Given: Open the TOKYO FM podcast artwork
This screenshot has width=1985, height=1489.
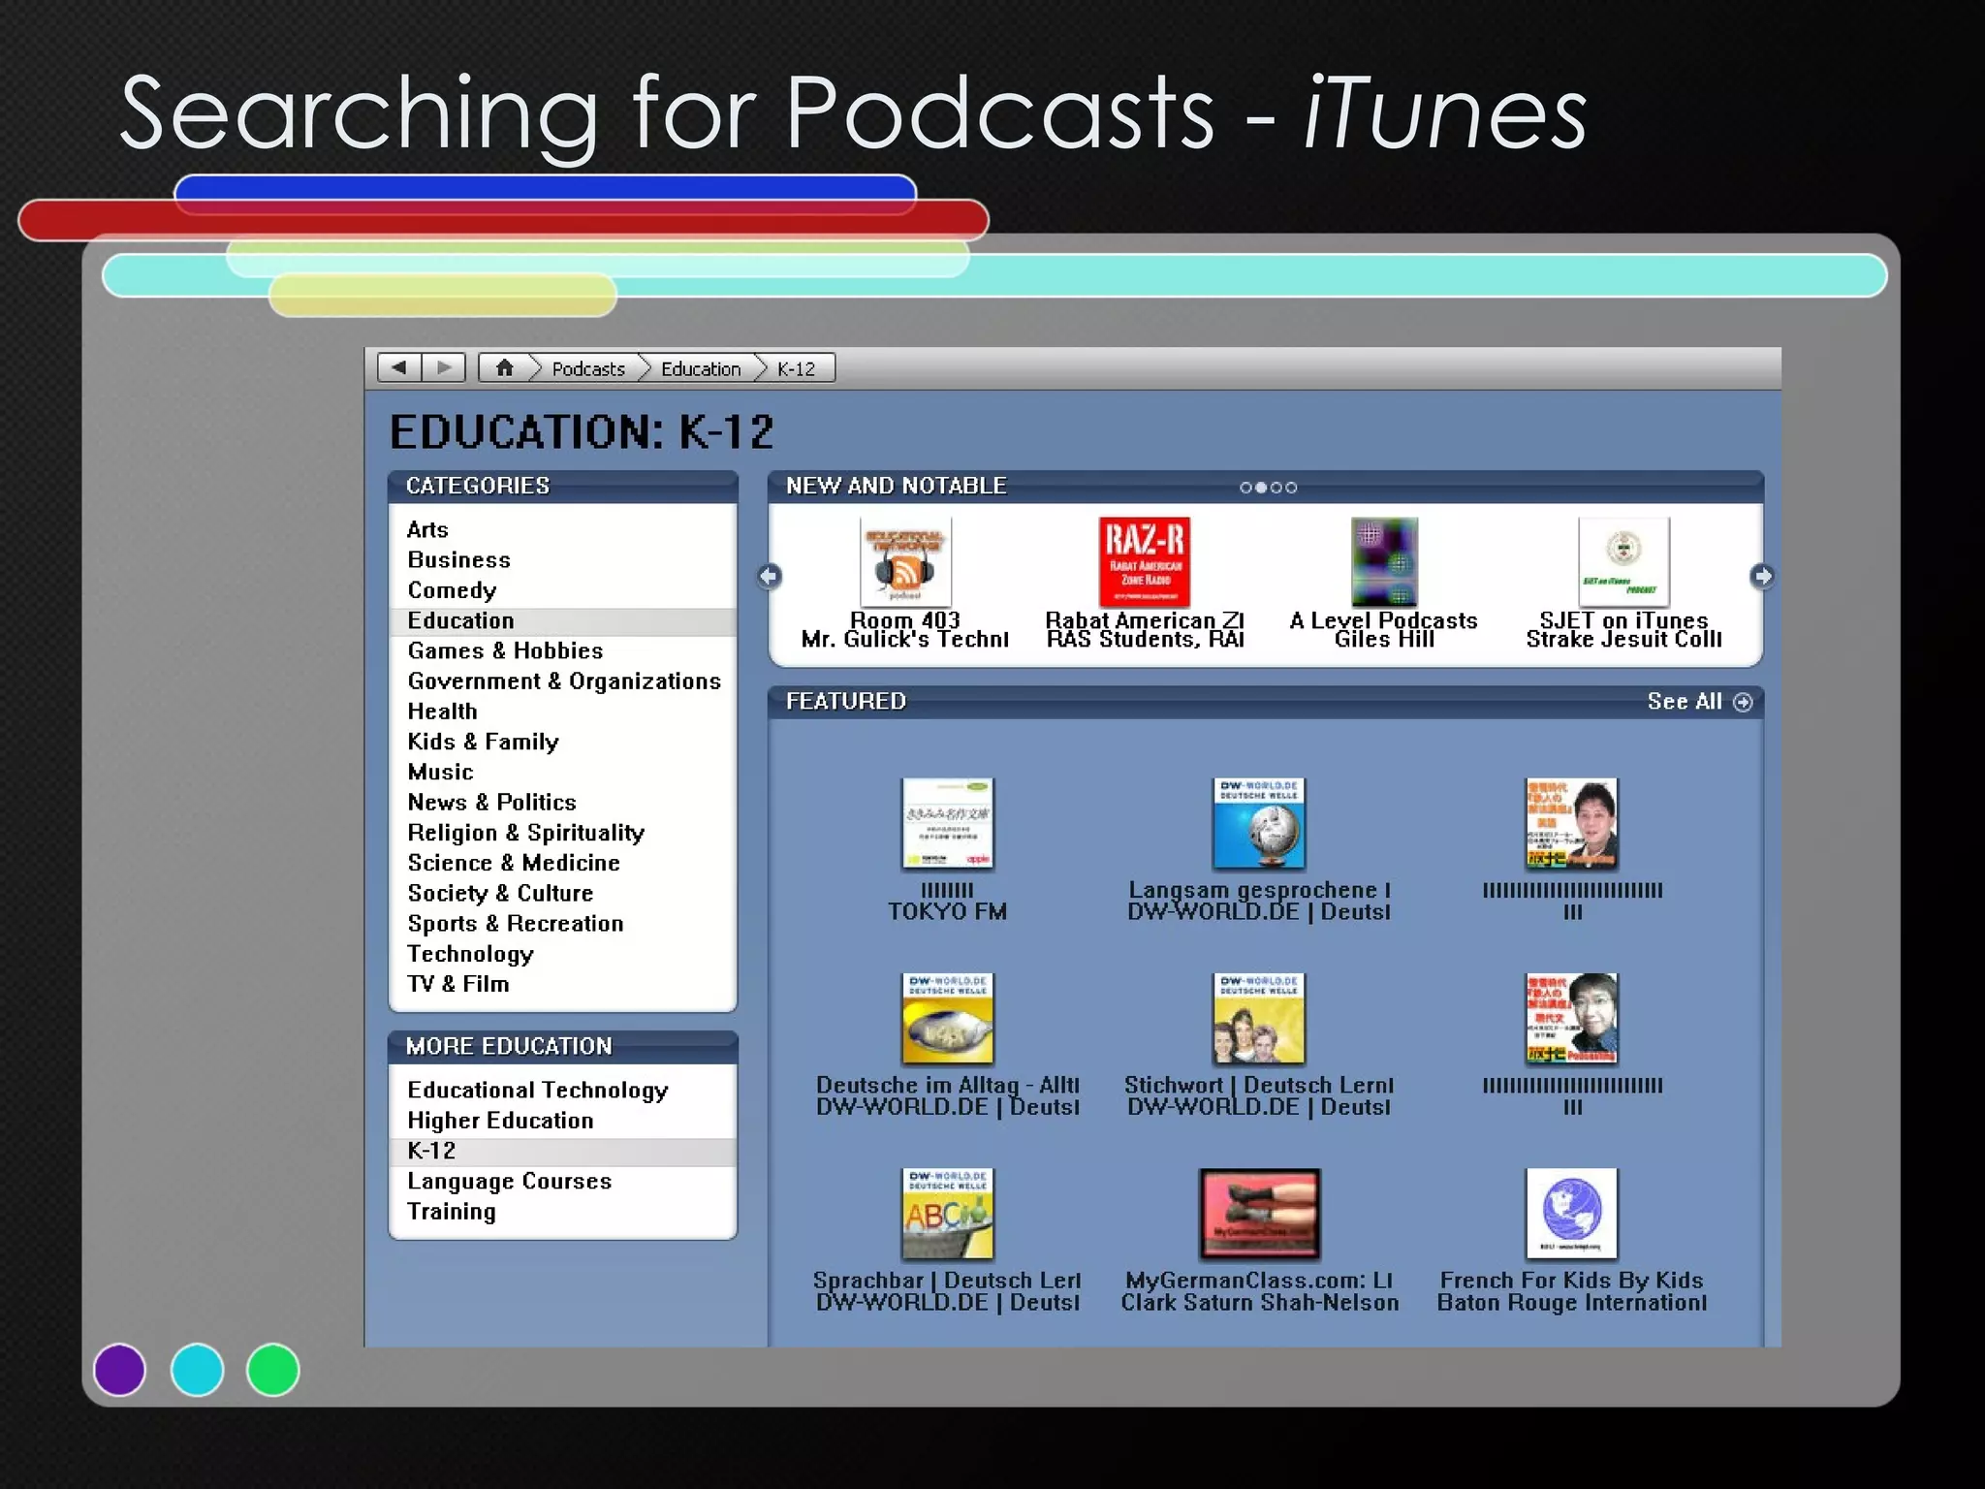Looking at the screenshot, I should click(x=948, y=823).
